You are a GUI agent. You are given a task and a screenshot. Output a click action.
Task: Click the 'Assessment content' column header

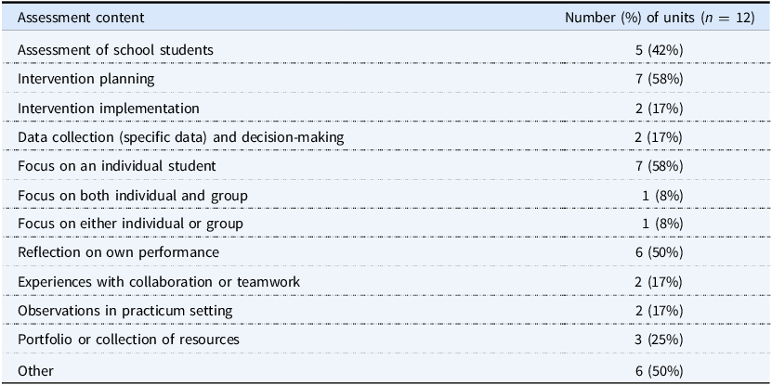pyautogui.click(x=81, y=19)
